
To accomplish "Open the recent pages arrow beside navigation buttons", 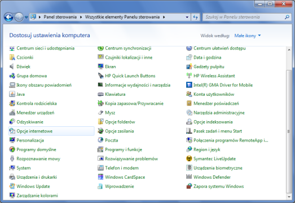I will click(x=26, y=17).
